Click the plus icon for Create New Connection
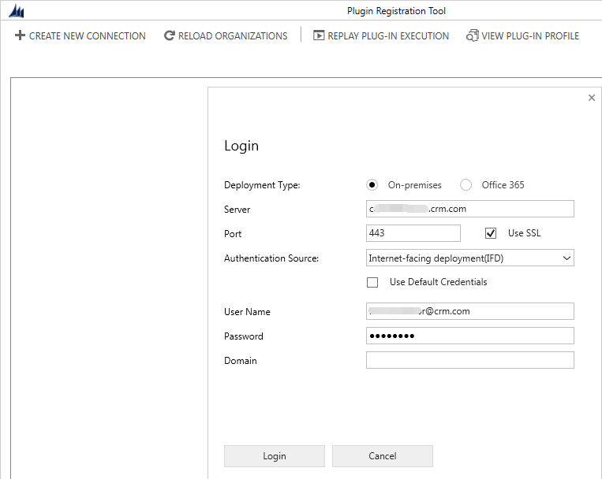 pyautogui.click(x=20, y=35)
